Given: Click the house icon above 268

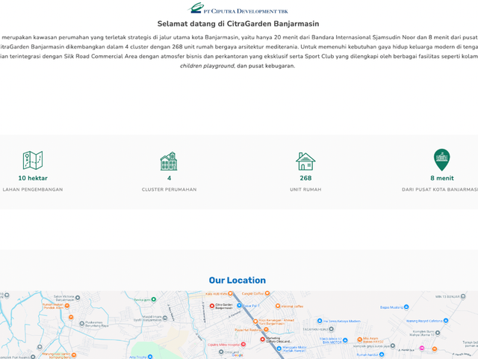Looking at the screenshot, I should point(305,162).
